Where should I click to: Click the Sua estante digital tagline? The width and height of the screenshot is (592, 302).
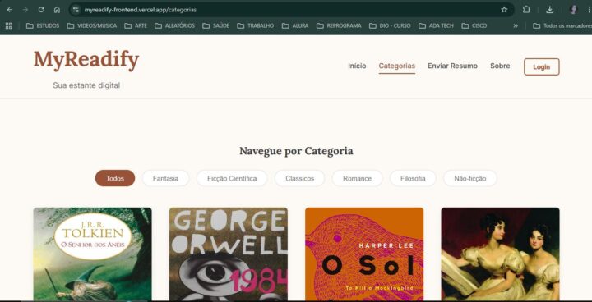pyautogui.click(x=86, y=85)
